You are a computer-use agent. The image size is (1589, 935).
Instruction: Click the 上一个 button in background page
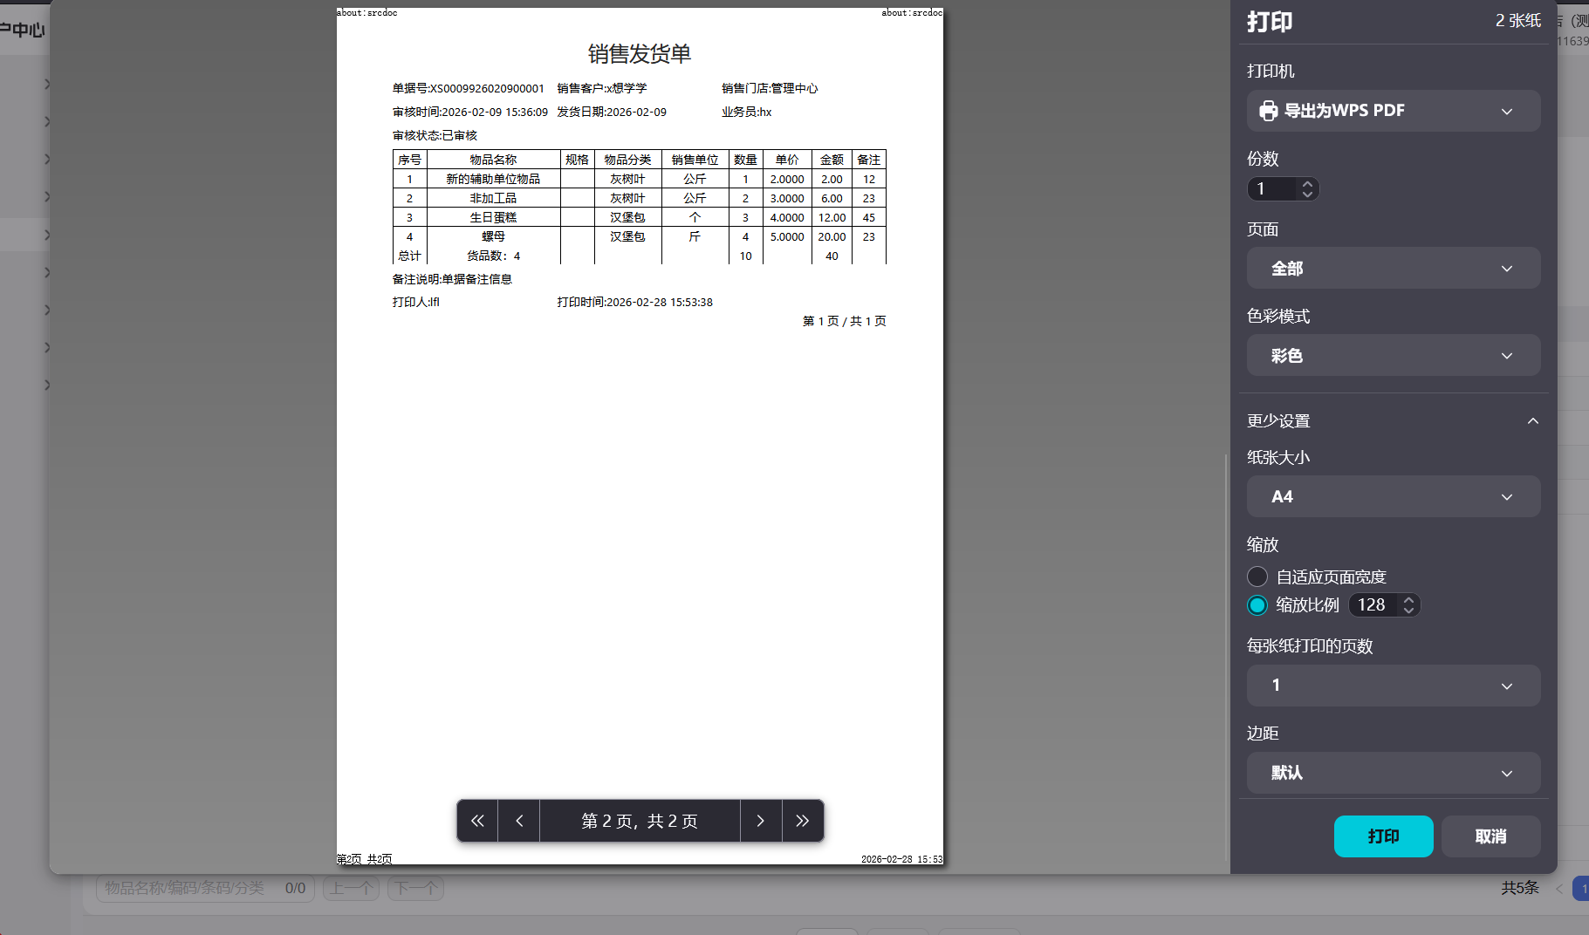click(351, 888)
